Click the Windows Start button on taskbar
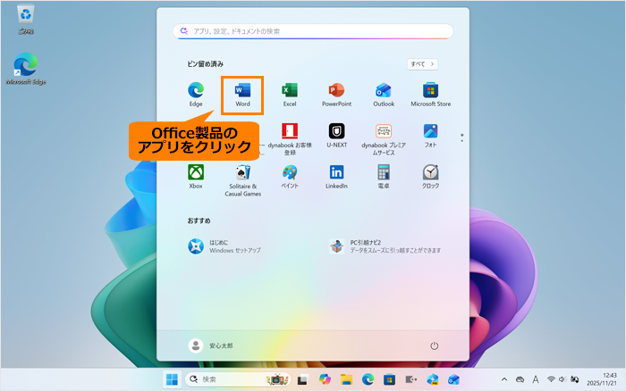This screenshot has width=626, height=391. (x=172, y=379)
